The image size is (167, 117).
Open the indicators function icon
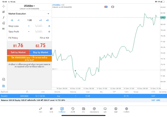tap(3, 18)
